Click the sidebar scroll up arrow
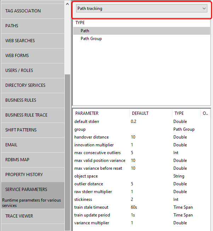The image size is (213, 231). click(x=67, y=4)
